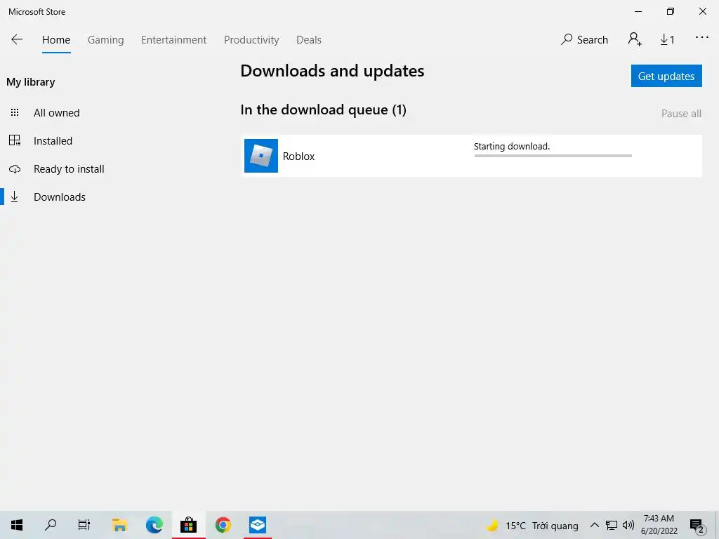Open the weather widget showing 15°C
719x539 pixels.
coord(532,525)
